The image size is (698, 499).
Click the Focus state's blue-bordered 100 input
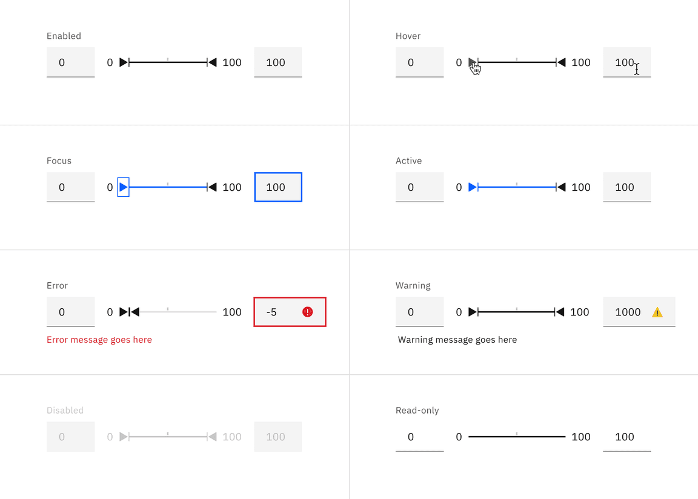[x=278, y=187]
